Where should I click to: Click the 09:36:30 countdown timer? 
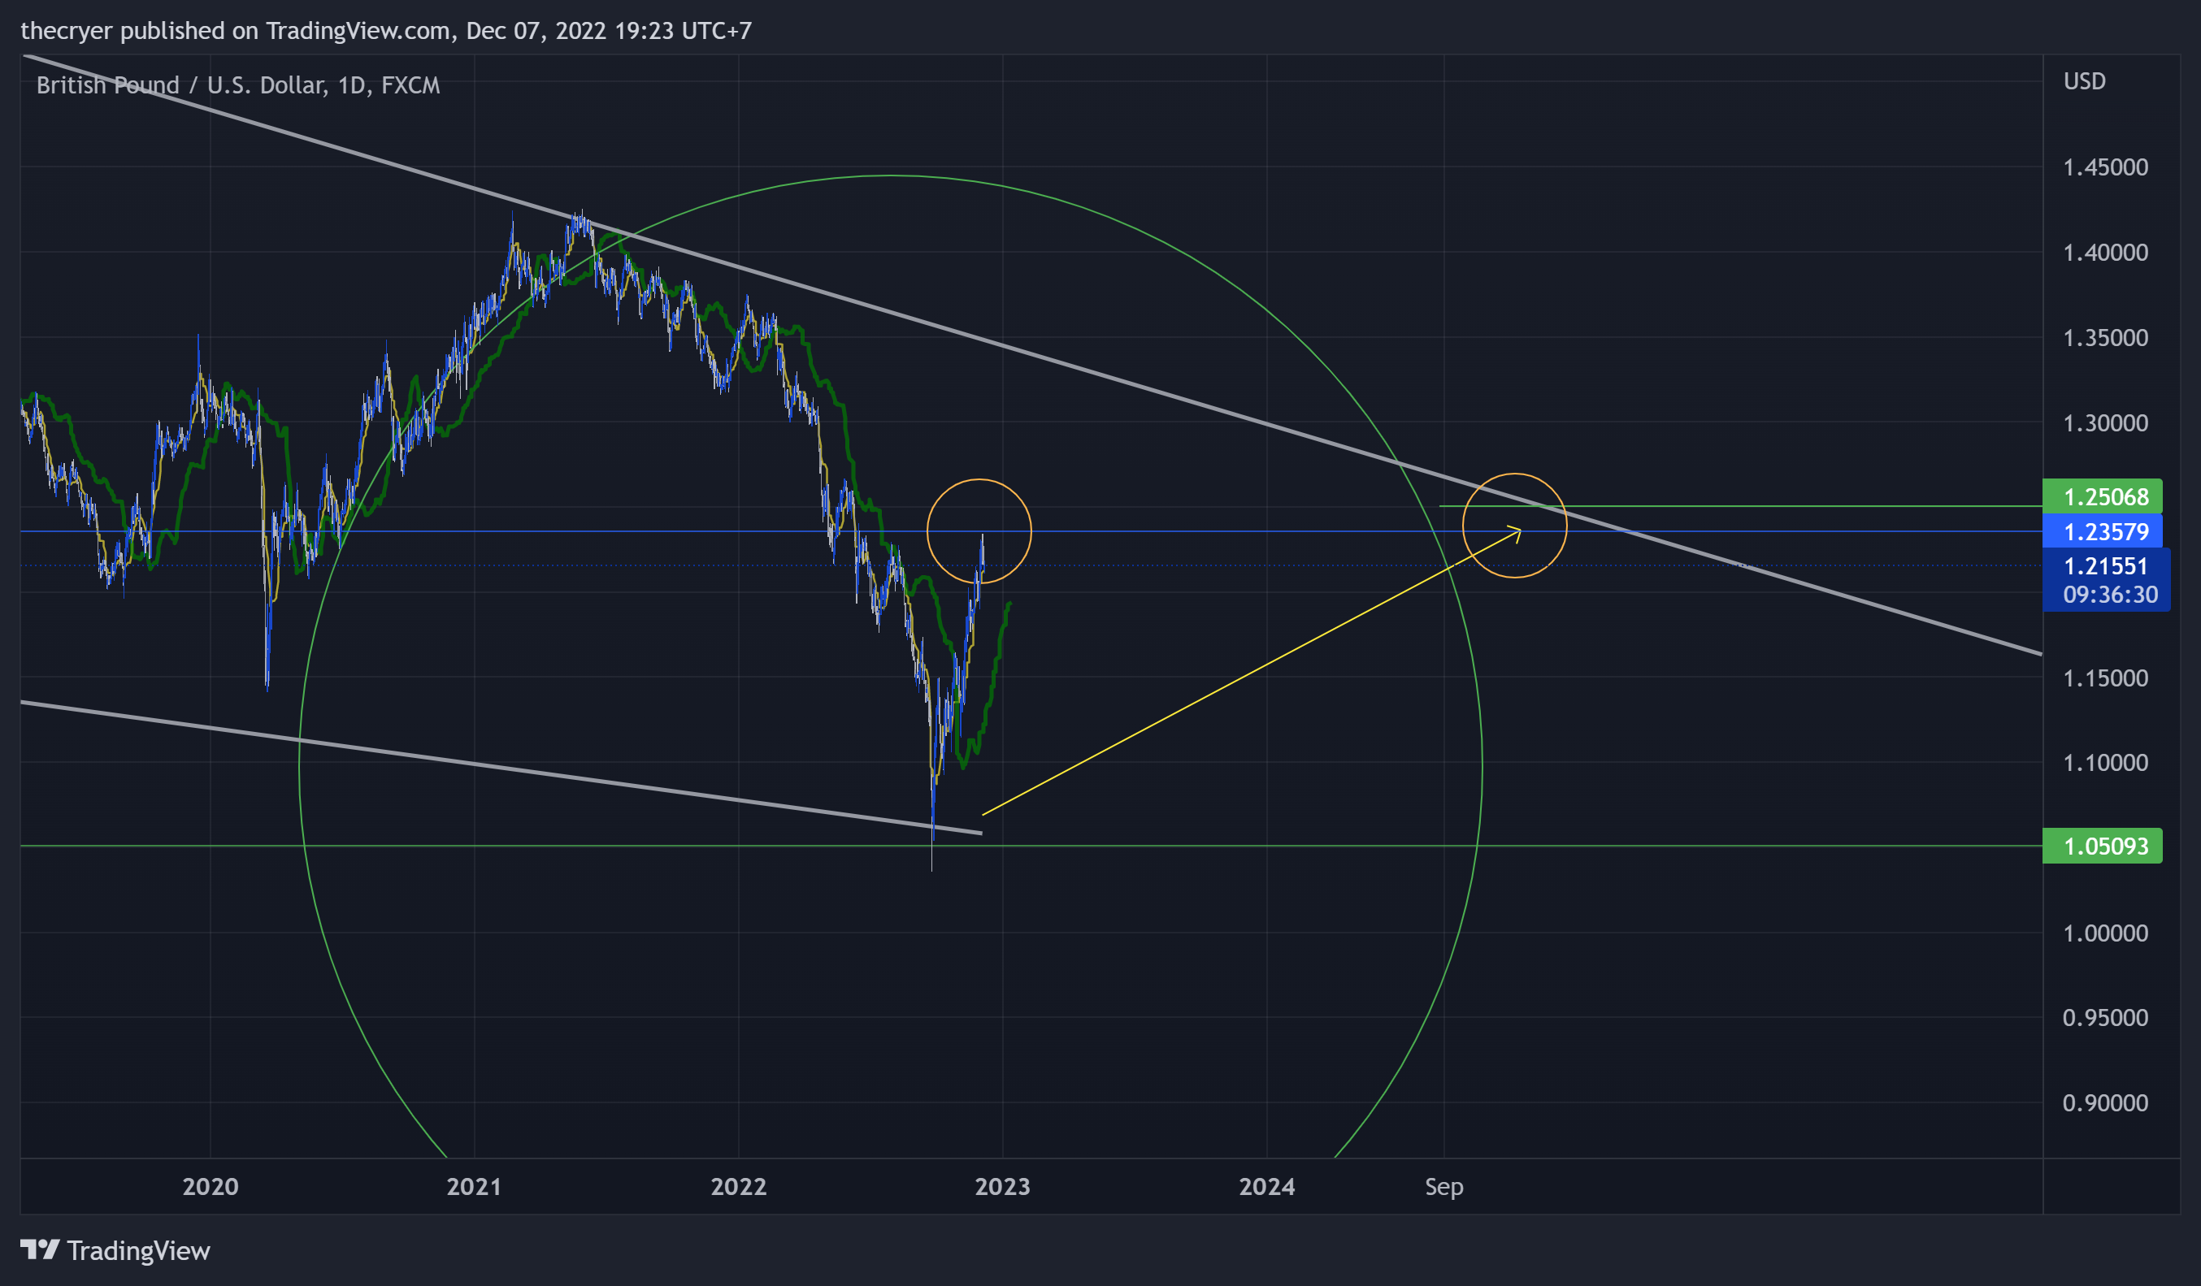[x=2110, y=595]
